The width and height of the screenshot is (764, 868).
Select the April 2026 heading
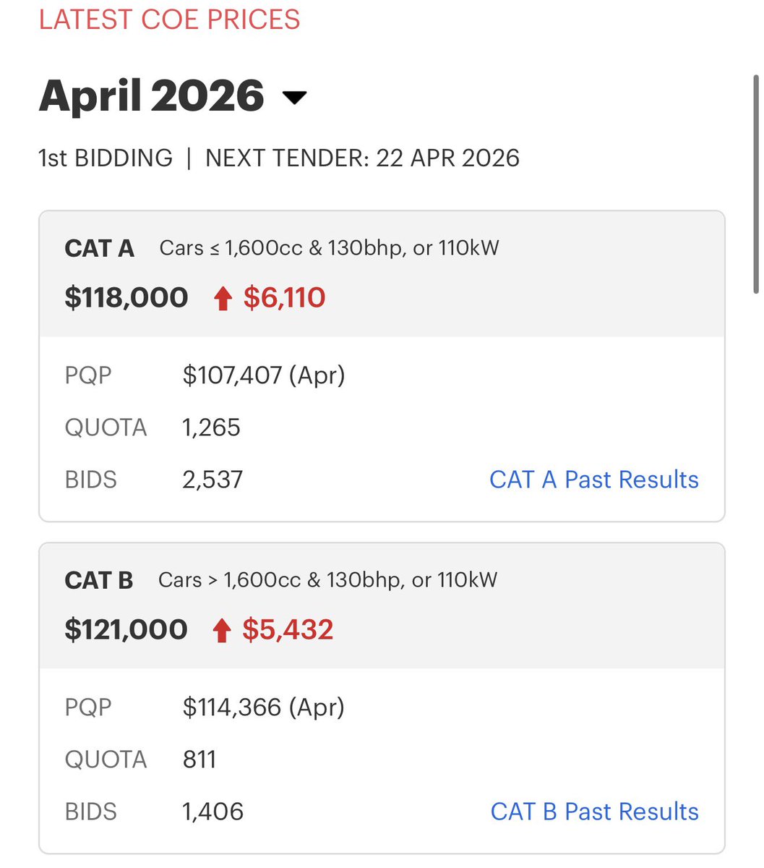151,95
